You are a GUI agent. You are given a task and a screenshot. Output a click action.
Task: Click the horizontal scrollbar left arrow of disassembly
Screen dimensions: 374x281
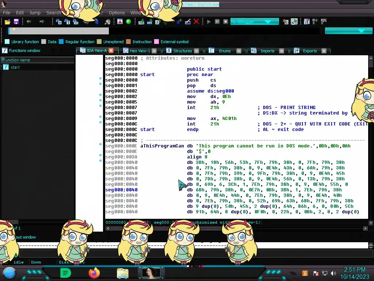108,228
